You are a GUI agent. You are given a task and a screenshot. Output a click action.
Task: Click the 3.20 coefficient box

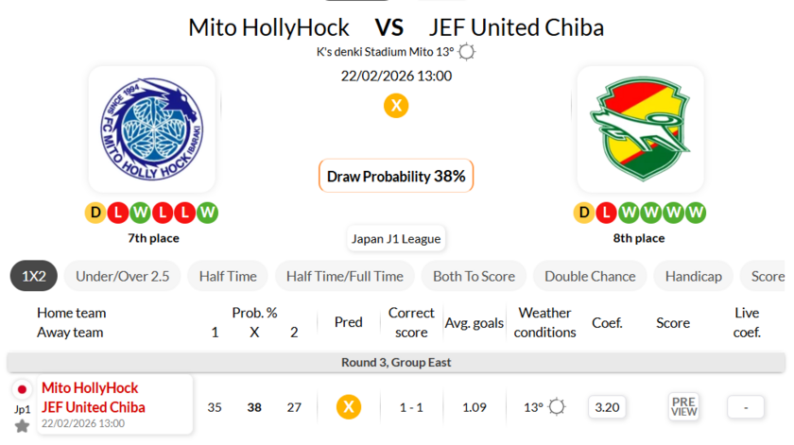(606, 407)
